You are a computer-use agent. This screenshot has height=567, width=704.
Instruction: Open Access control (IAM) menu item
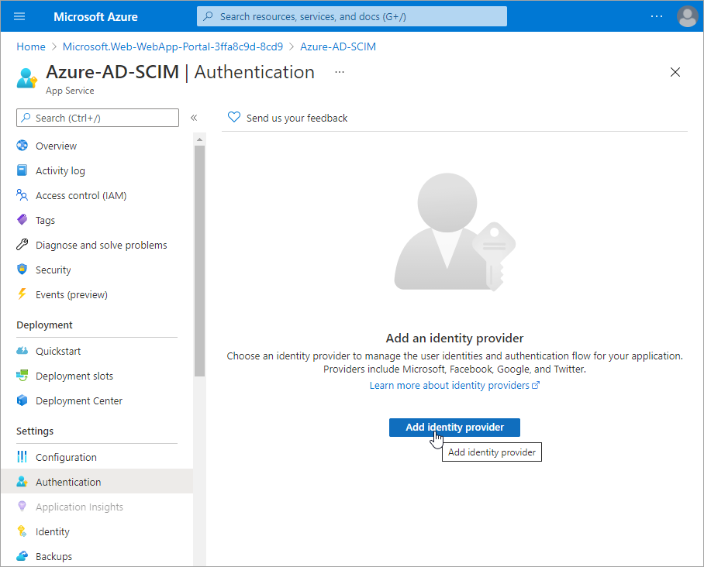tap(81, 195)
